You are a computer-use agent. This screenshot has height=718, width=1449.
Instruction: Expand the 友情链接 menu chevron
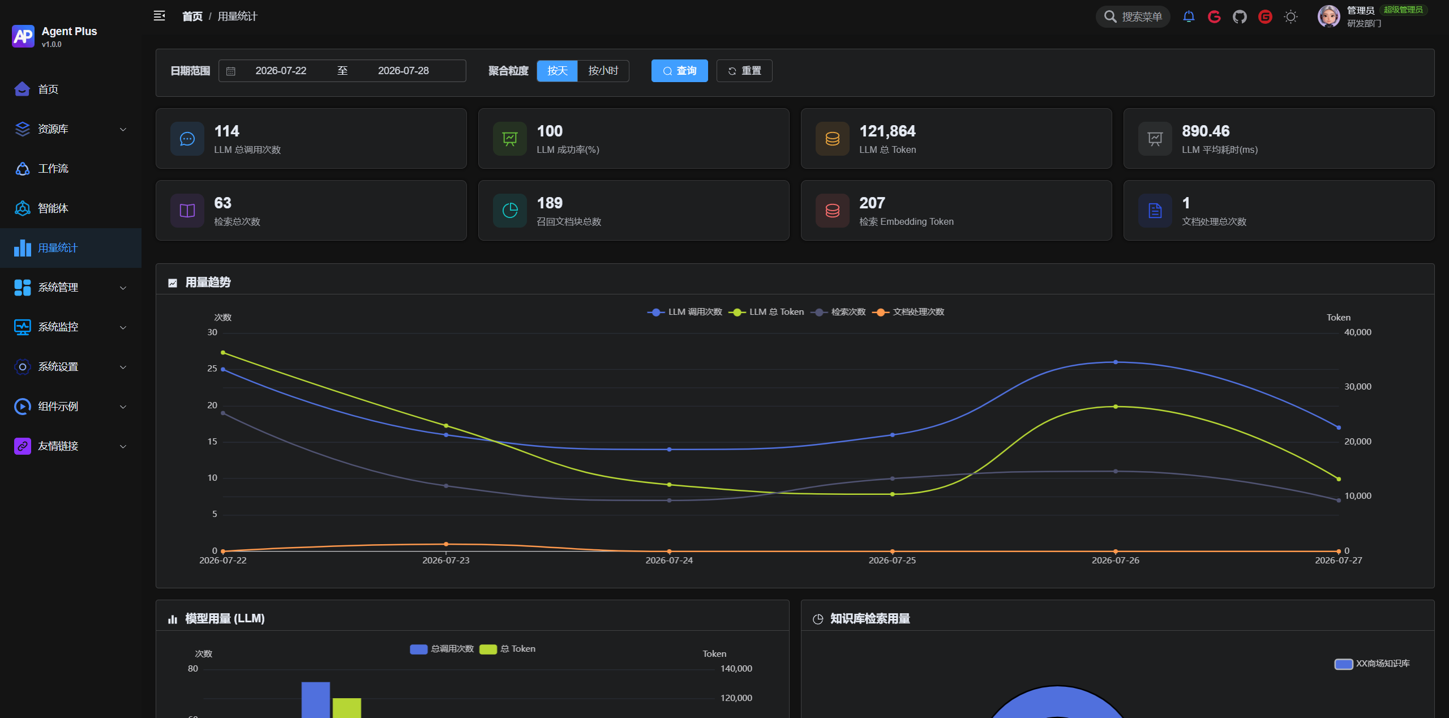(123, 446)
